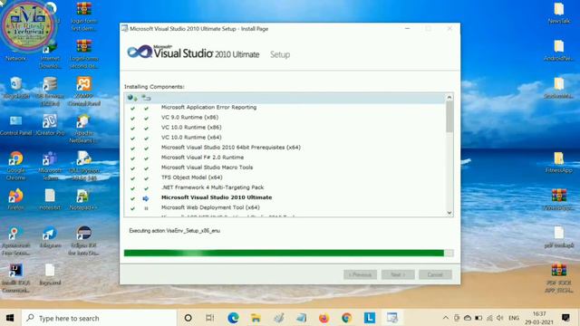Image resolution: width=580 pixels, height=326 pixels.
Task: Open Login form first demo archive
Action: point(84,16)
